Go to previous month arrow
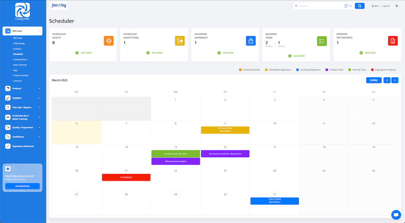The image size is (405, 223). coord(387,80)
